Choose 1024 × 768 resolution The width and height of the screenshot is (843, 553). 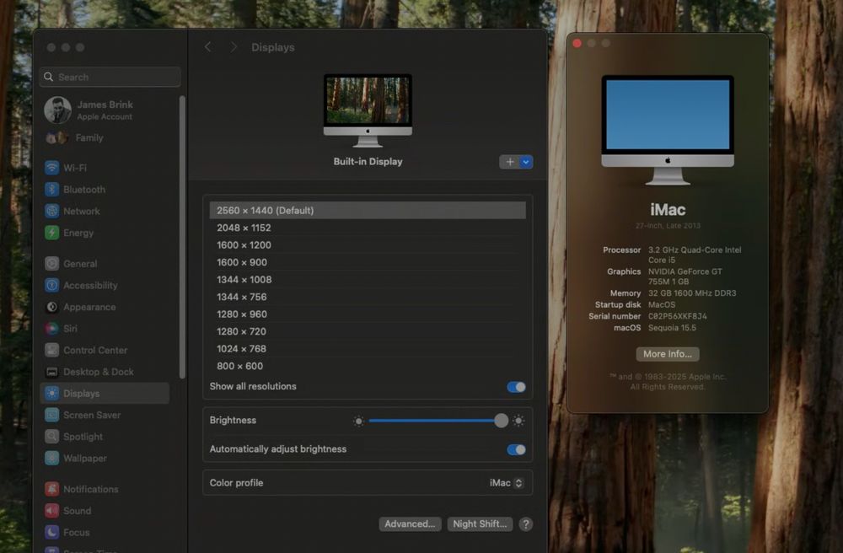pos(368,349)
